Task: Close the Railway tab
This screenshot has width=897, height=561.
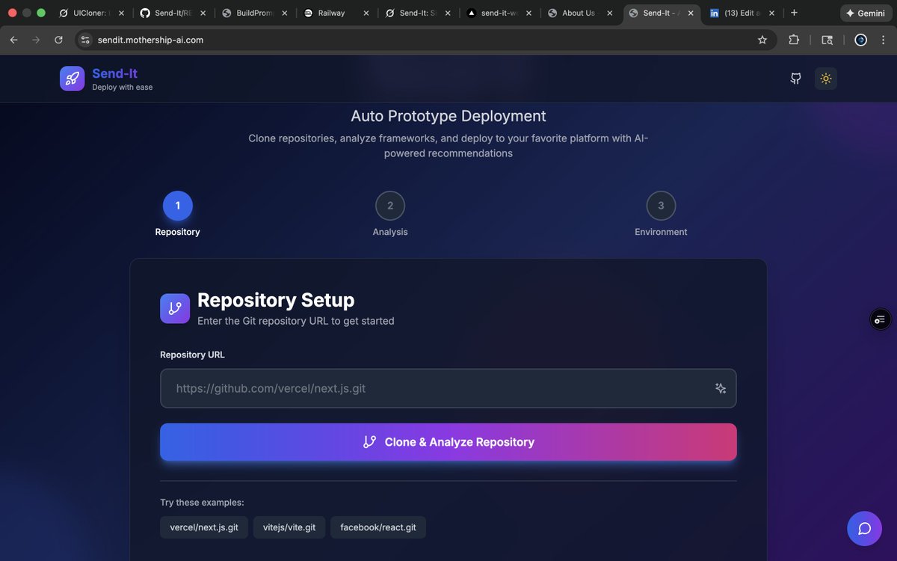Action: (x=366, y=13)
